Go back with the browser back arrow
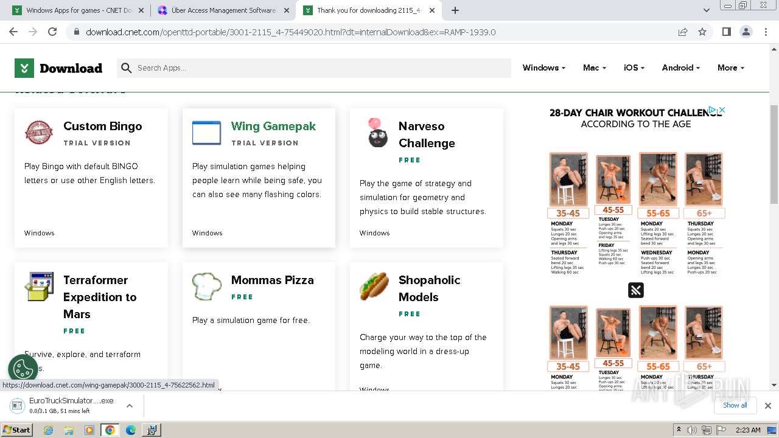 13,32
